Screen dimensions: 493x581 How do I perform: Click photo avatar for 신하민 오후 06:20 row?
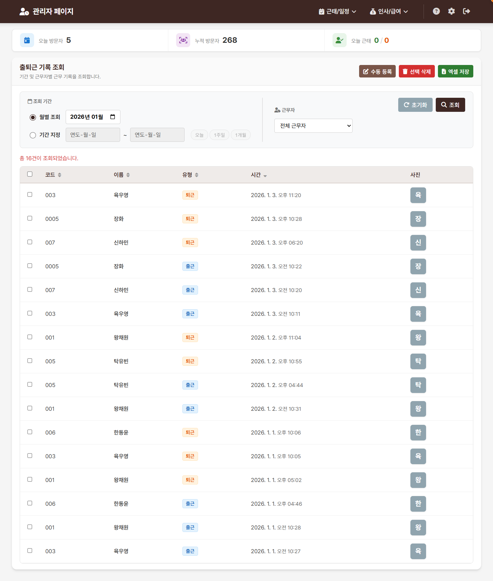418,243
